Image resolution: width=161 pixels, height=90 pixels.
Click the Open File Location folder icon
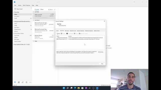[x=79, y=33]
